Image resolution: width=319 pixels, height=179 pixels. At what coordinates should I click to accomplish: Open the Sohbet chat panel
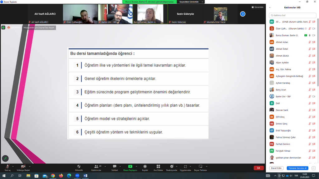(x=114, y=167)
